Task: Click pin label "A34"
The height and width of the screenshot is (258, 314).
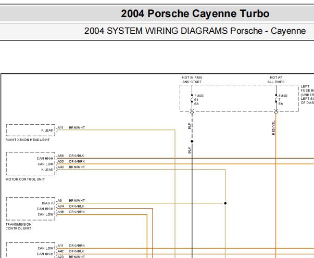Action: (61, 206)
